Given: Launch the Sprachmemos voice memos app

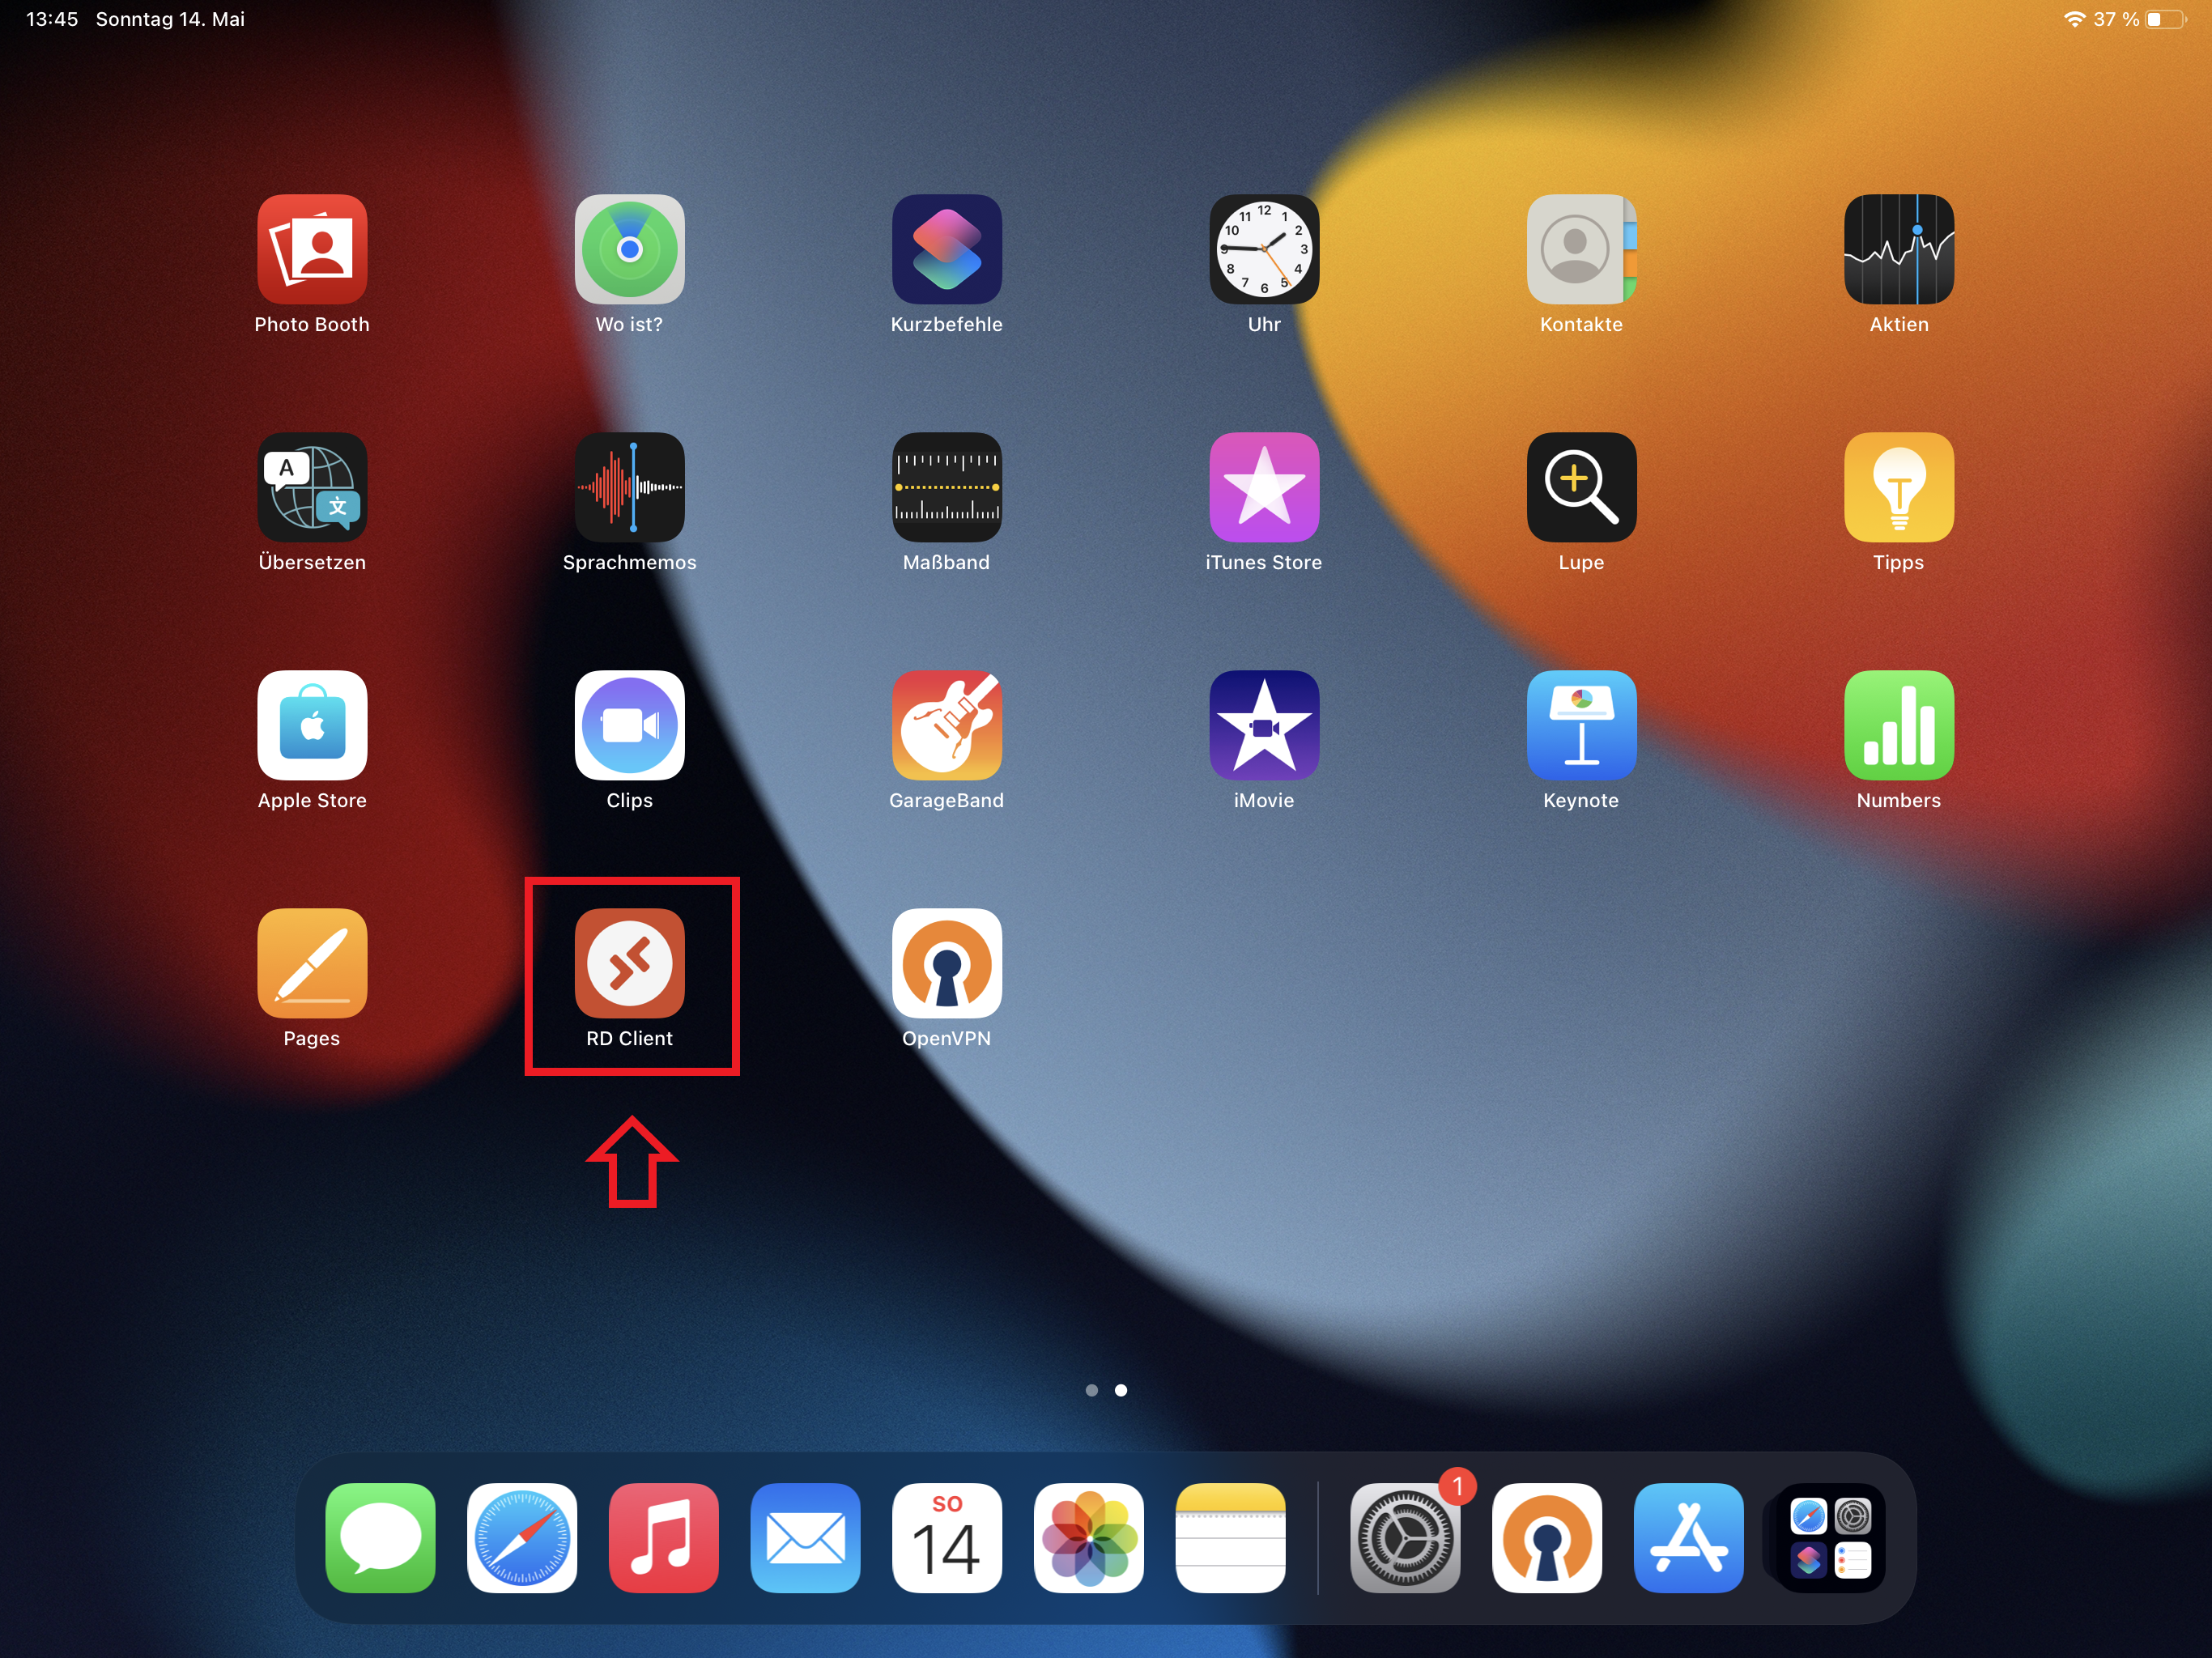Looking at the screenshot, I should [x=629, y=487].
